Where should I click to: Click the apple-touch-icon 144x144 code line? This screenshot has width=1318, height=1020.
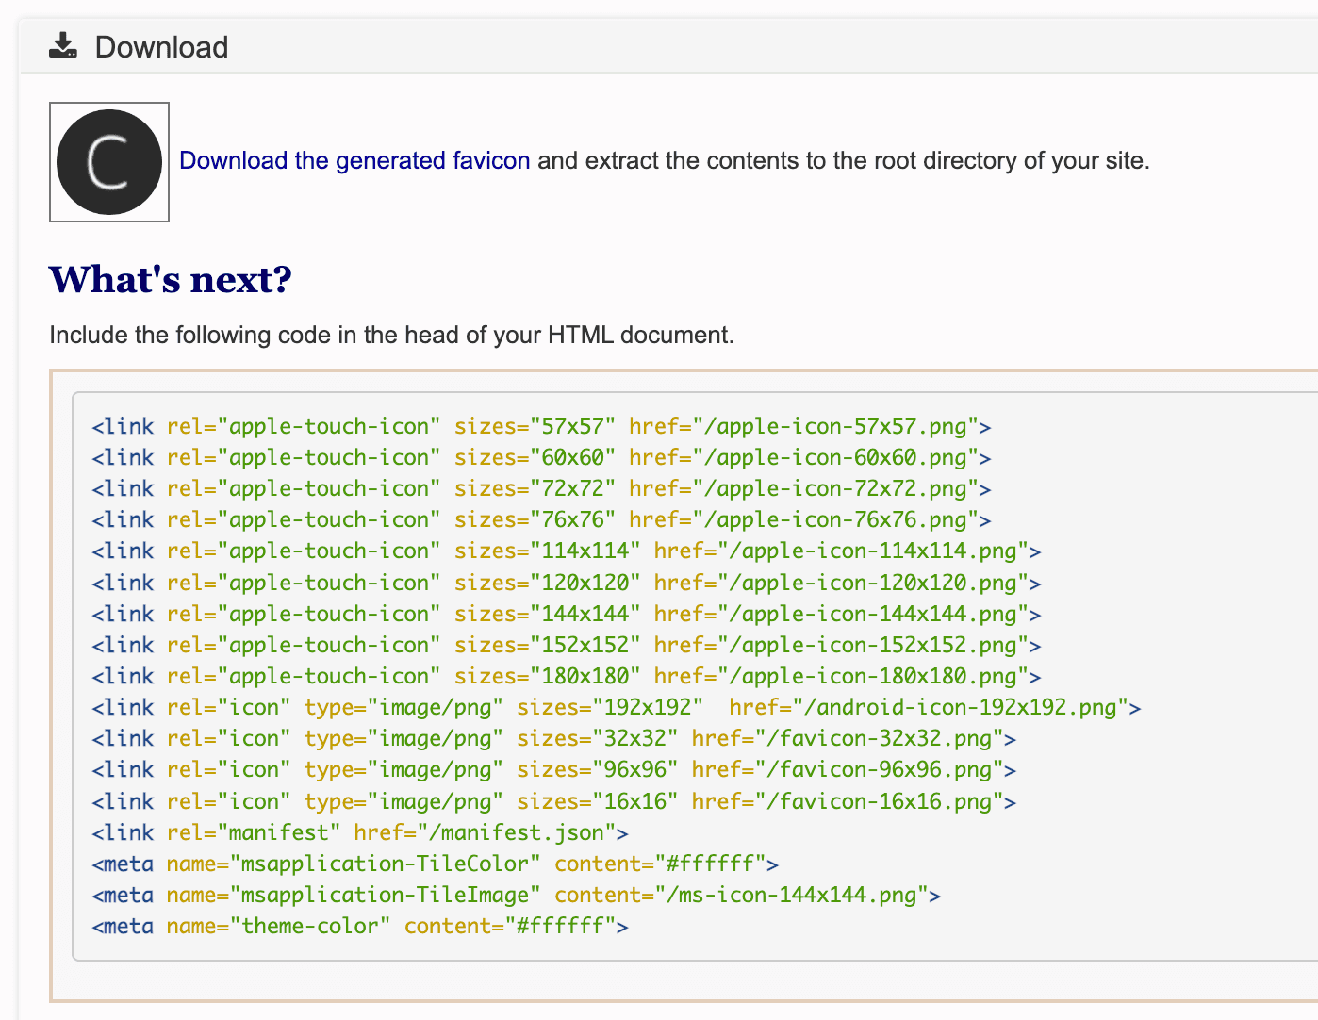click(x=566, y=614)
